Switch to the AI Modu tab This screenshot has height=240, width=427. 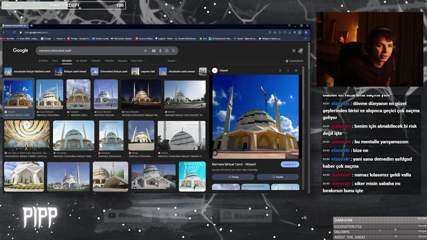(43, 61)
